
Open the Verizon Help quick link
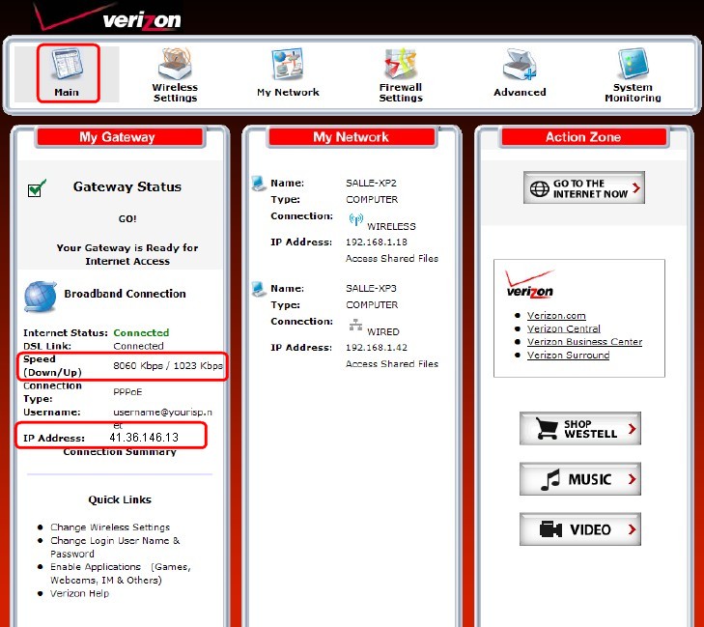79,593
